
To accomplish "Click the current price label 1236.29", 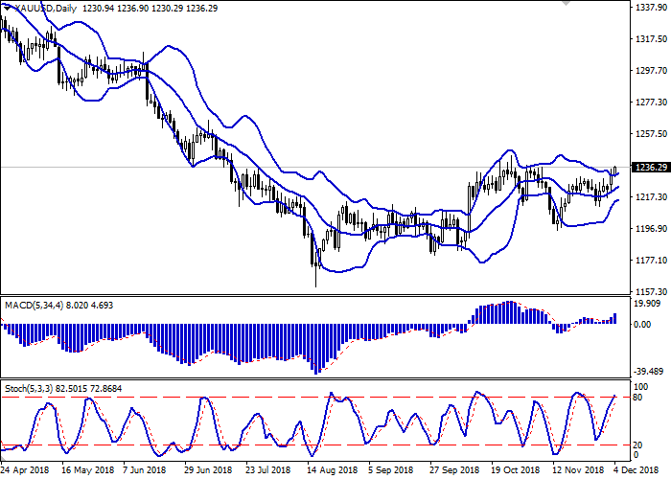I will pyautogui.click(x=652, y=168).
